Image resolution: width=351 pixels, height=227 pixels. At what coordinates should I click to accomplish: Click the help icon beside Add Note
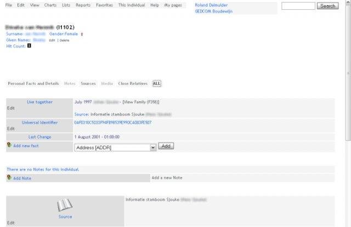9,177
